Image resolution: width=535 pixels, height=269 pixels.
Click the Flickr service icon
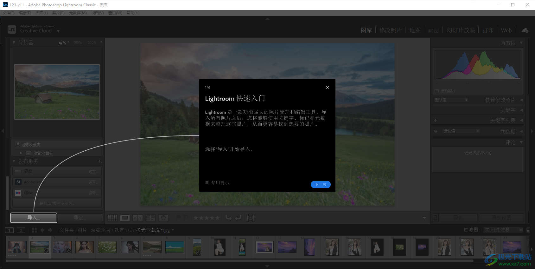18,193
